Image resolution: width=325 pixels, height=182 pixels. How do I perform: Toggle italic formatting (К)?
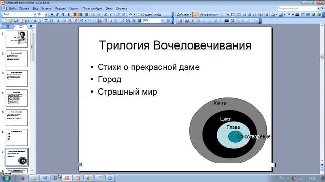[x=57, y=14]
